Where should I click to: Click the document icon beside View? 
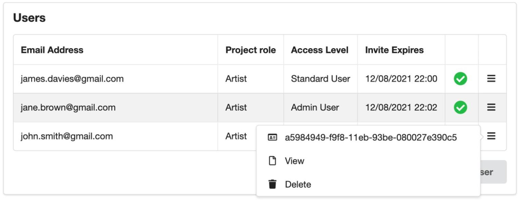pyautogui.click(x=272, y=161)
